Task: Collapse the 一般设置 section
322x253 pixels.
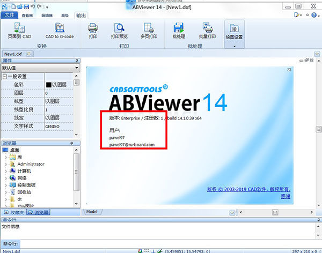Action: (4, 77)
